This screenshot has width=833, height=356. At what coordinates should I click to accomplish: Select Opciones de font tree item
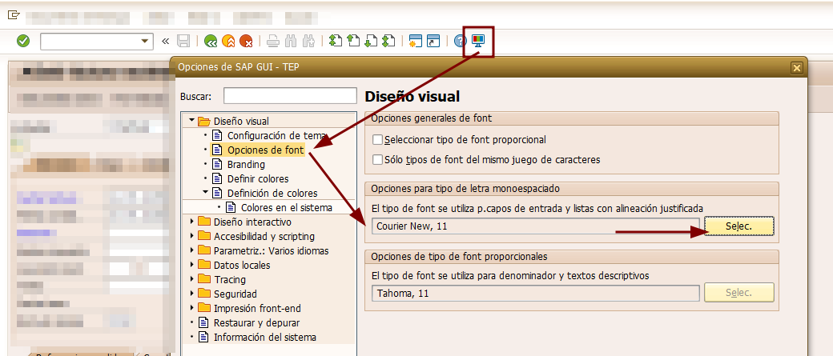point(266,150)
